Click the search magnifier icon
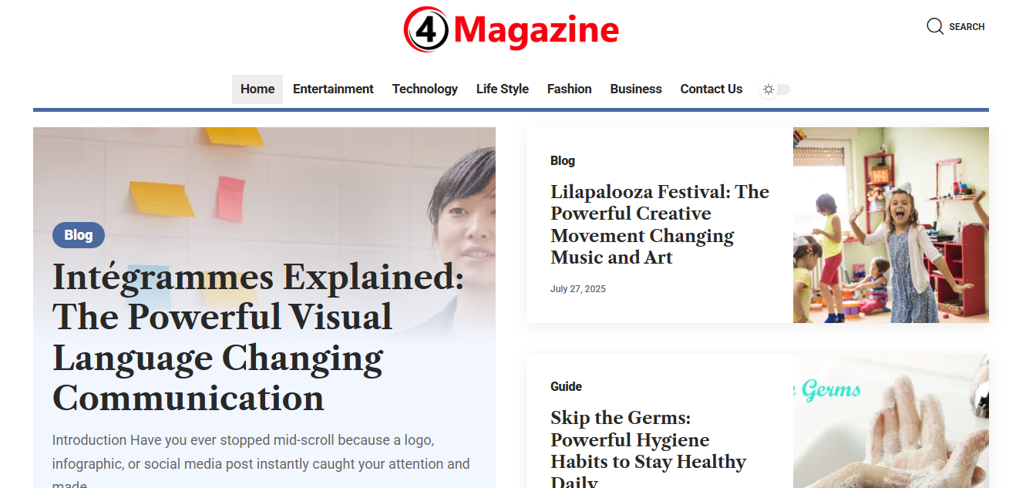The width and height of the screenshot is (1016, 488). [935, 27]
